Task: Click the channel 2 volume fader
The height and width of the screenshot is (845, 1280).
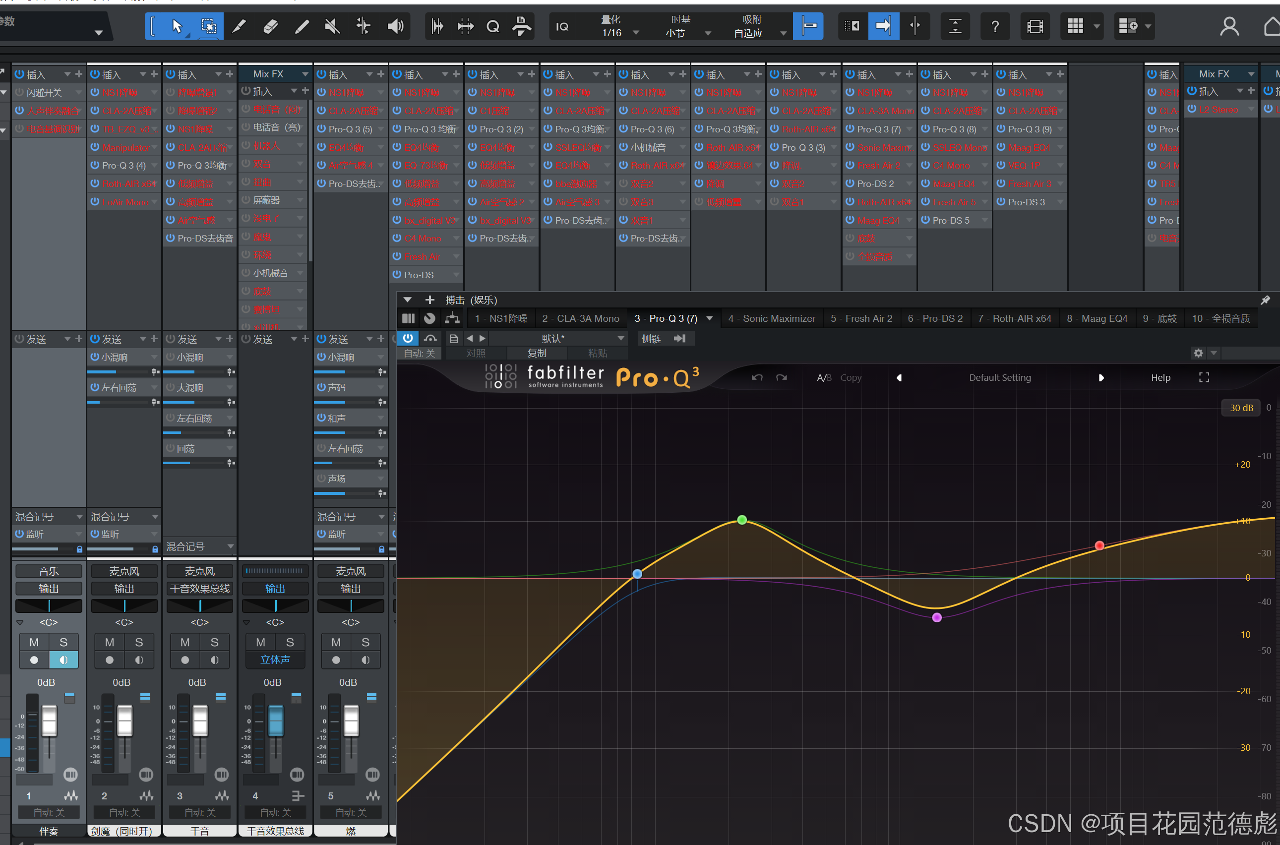Action: (x=124, y=721)
